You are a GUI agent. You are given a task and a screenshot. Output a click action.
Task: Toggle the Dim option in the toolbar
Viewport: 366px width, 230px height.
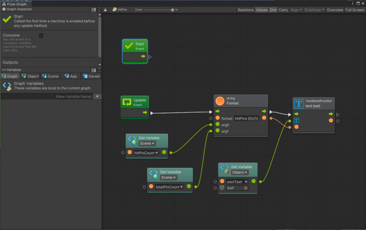(x=273, y=10)
